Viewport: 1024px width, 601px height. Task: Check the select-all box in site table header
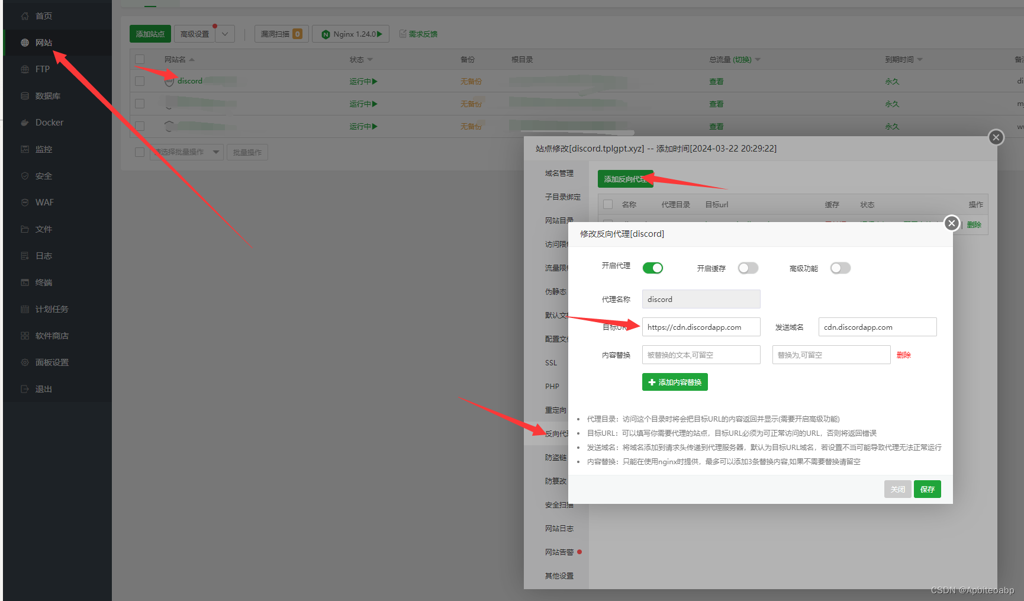pos(140,59)
